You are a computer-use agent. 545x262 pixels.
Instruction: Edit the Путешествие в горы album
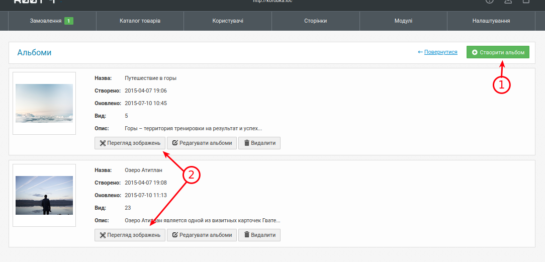[202, 143]
